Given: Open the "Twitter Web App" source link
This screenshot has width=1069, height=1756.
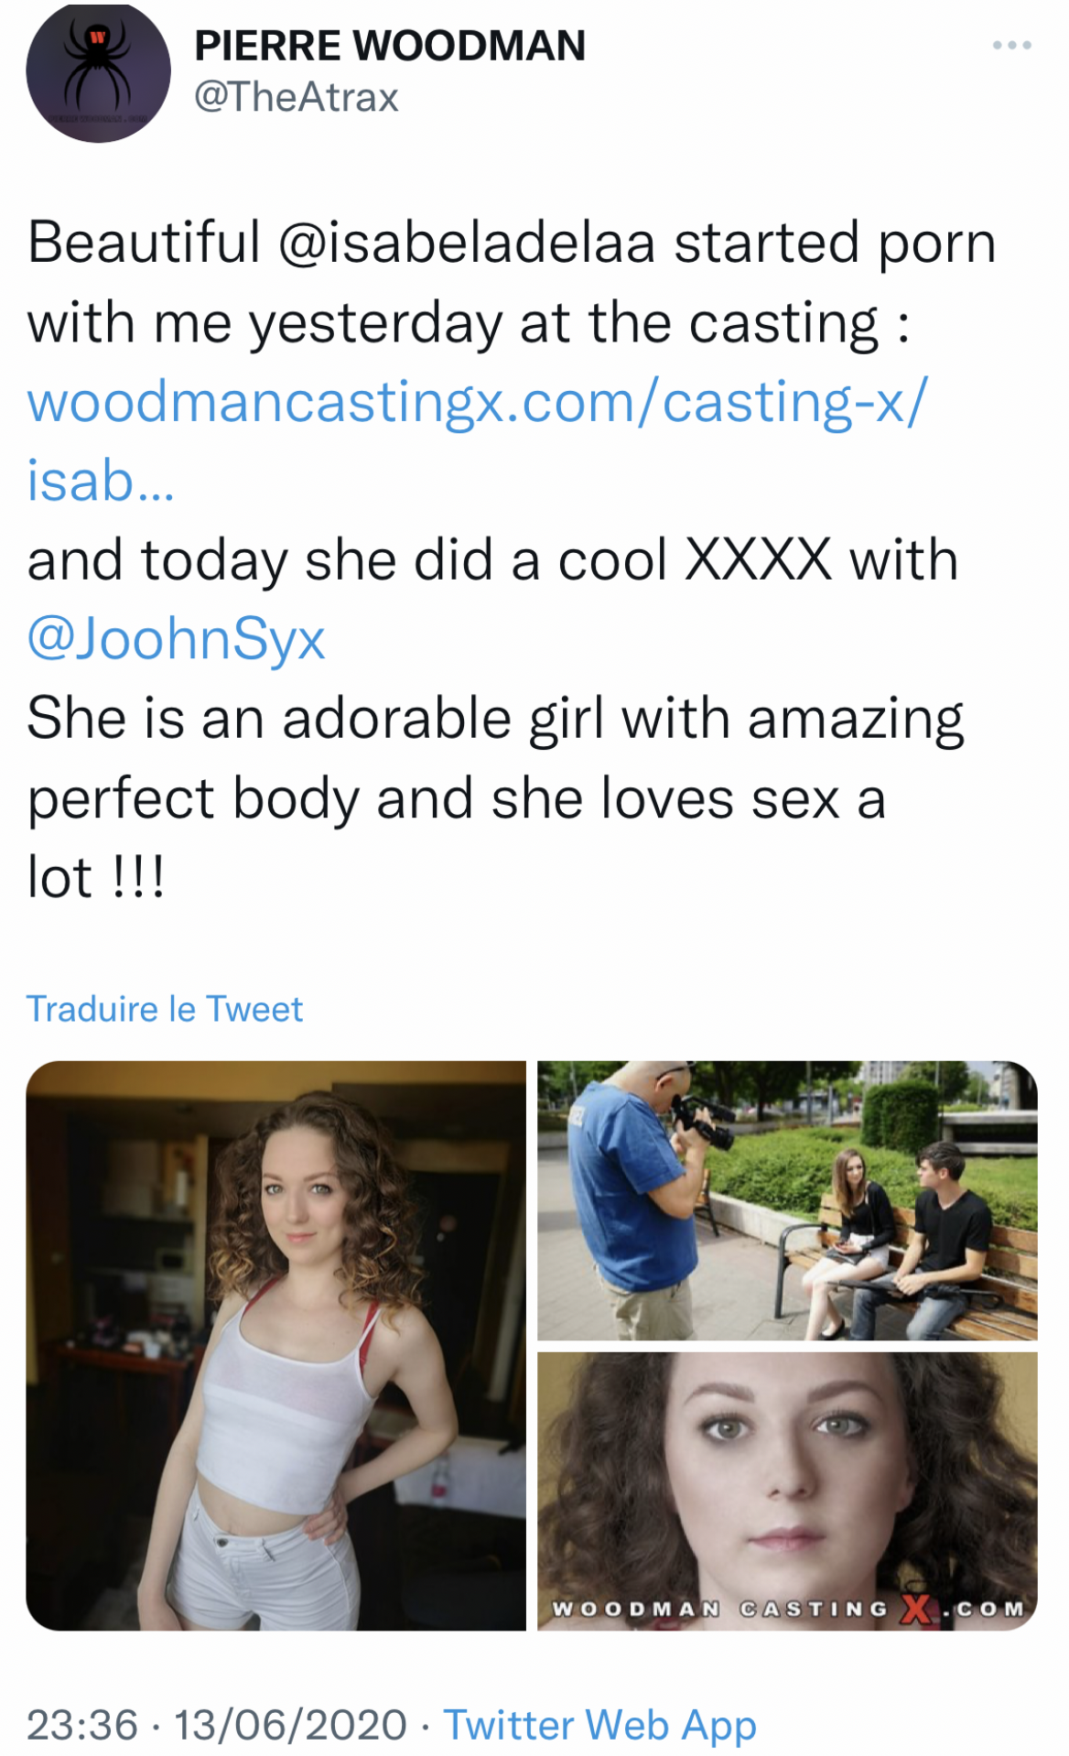Looking at the screenshot, I should pos(600,1725).
